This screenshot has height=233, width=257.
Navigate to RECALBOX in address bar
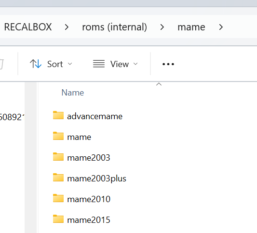click(x=28, y=27)
